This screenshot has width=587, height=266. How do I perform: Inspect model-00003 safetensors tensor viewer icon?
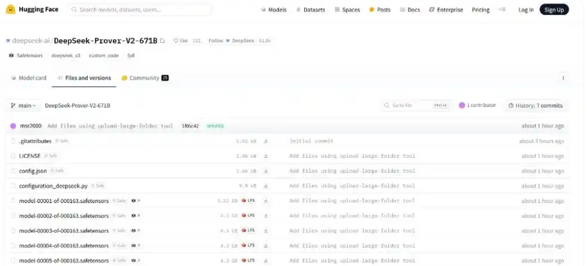click(x=135, y=230)
